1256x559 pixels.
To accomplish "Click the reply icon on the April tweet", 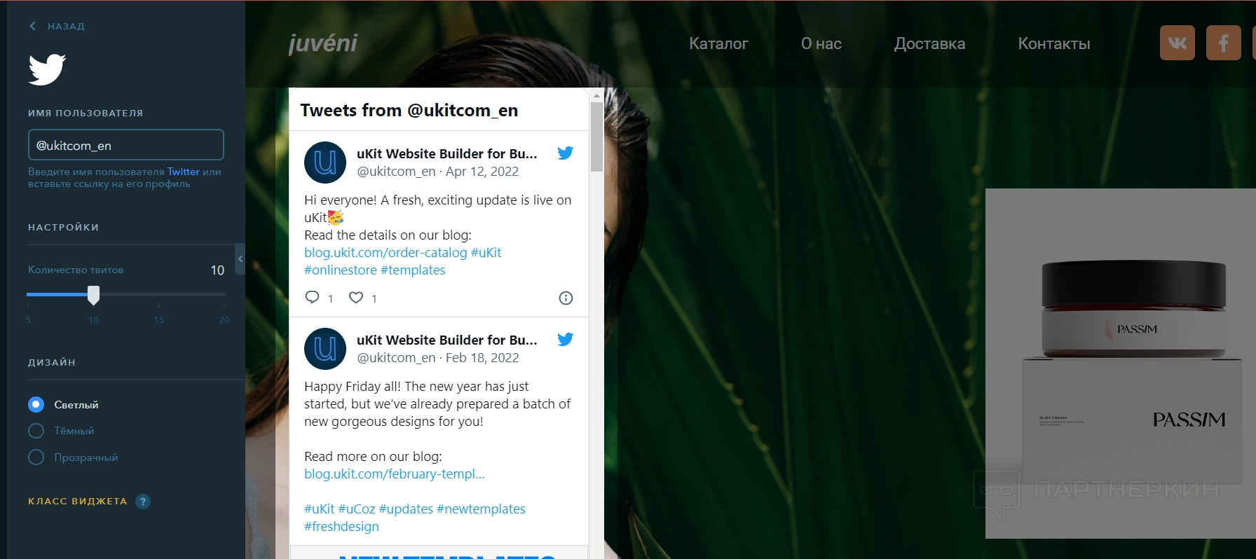I will 313,298.
